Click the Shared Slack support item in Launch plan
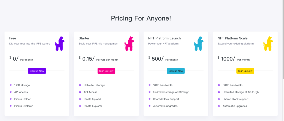The width and height of the screenshot is (284, 121). (166, 99)
